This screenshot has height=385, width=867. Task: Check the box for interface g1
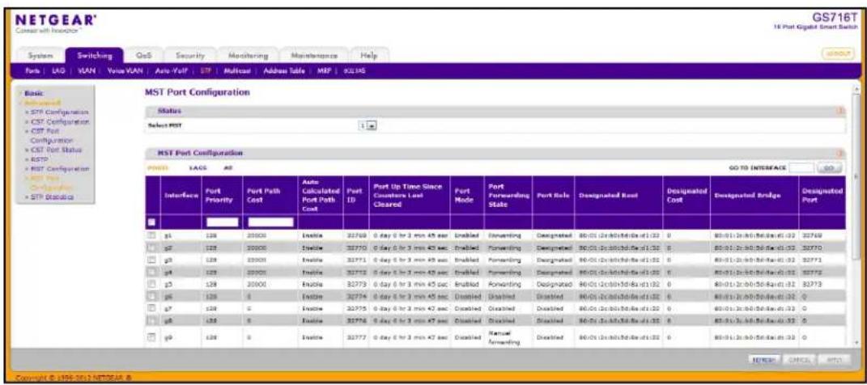(152, 235)
